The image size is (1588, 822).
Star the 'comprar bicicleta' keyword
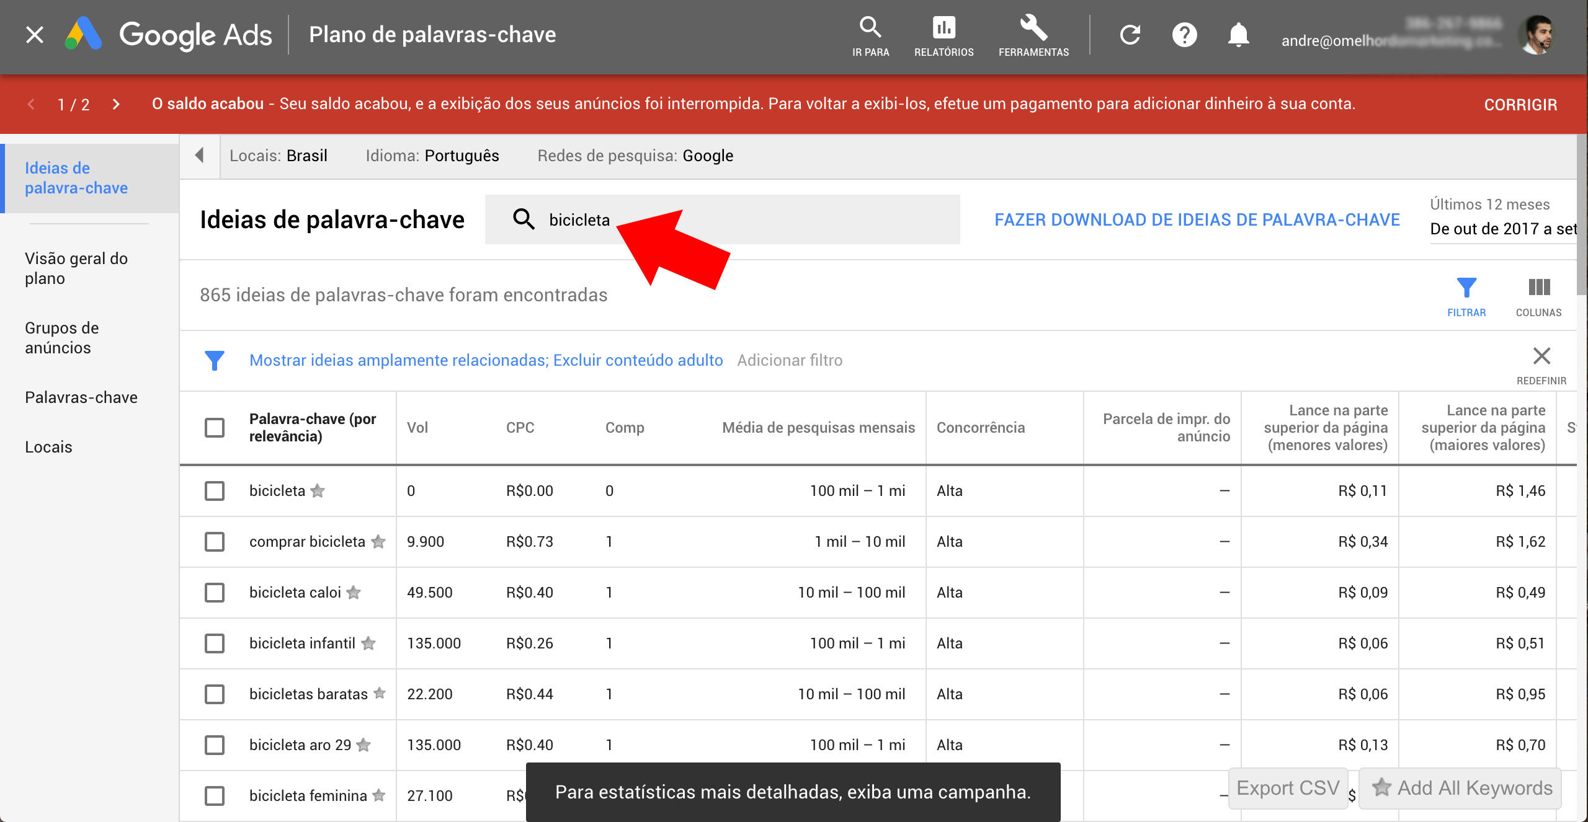(x=378, y=542)
